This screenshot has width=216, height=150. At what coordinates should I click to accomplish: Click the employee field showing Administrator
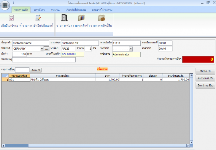pyautogui.click(x=126, y=54)
